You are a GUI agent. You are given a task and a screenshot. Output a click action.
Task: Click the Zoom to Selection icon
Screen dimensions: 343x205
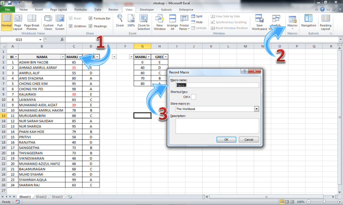[x=144, y=21]
